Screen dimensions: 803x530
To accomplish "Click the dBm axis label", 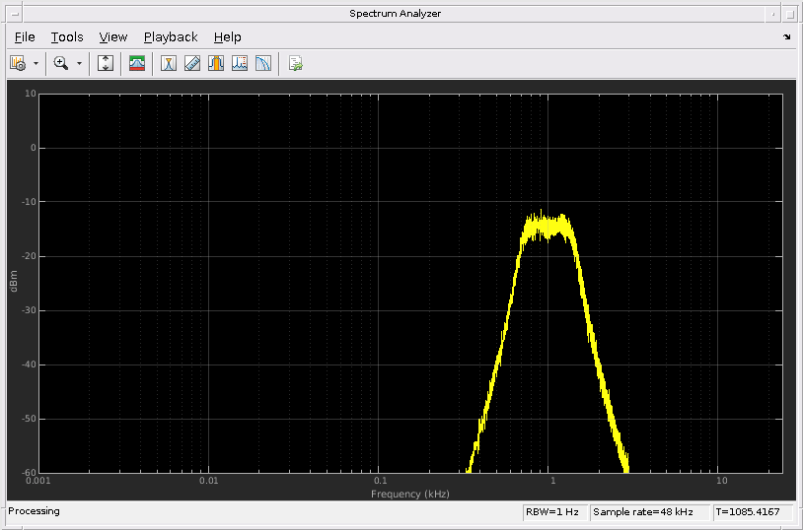I will [x=13, y=282].
